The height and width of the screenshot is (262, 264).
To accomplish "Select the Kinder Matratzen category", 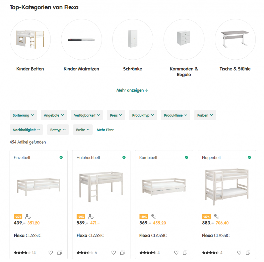I will 81,39.
